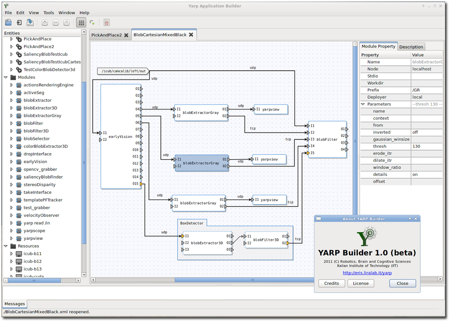Open help via the lifebuoy toolbar icon

click(107, 23)
